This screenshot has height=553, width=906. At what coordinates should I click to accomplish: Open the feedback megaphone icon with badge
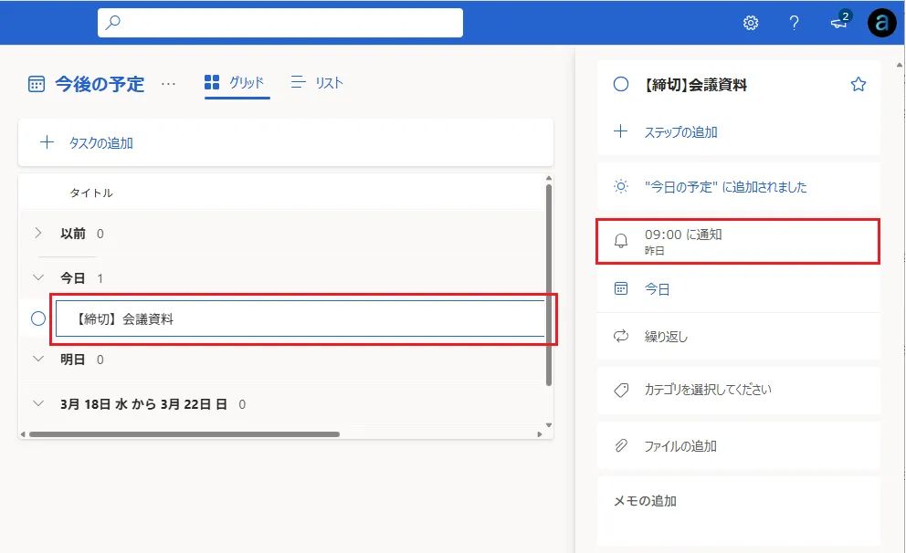[838, 25]
